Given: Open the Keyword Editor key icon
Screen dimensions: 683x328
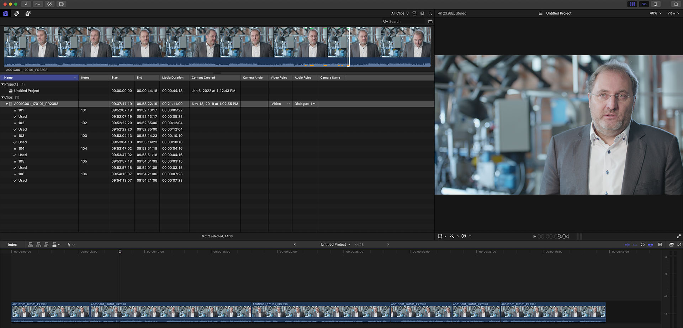Looking at the screenshot, I should tap(38, 4).
